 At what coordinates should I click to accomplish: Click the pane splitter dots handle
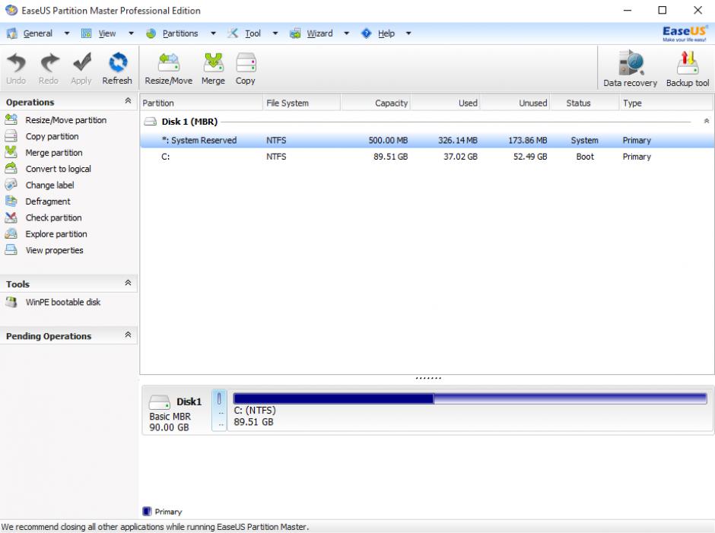coord(428,378)
